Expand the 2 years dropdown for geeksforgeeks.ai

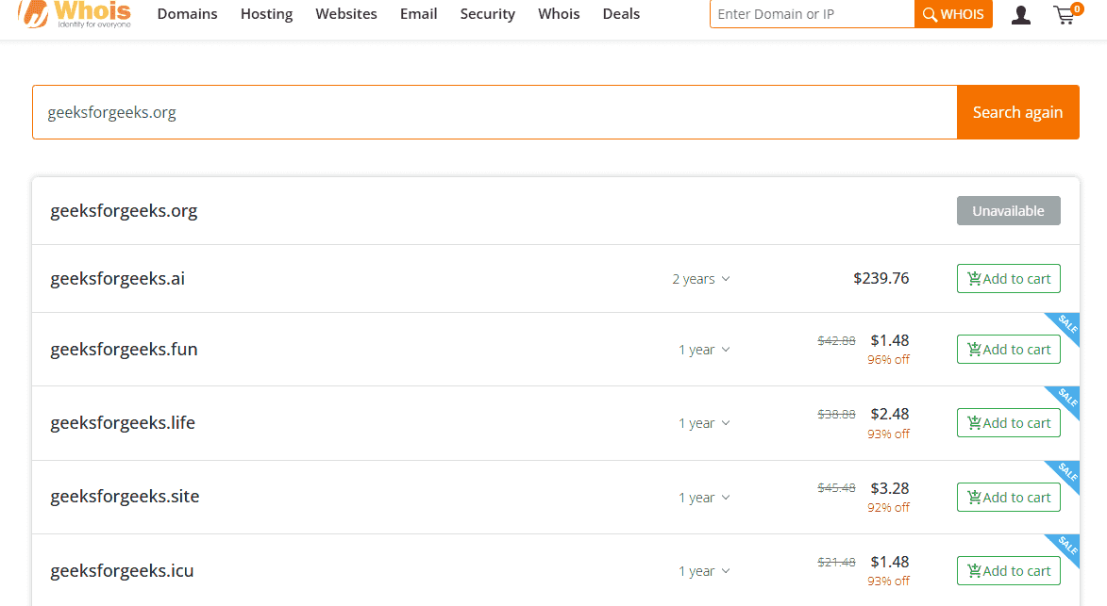click(701, 279)
